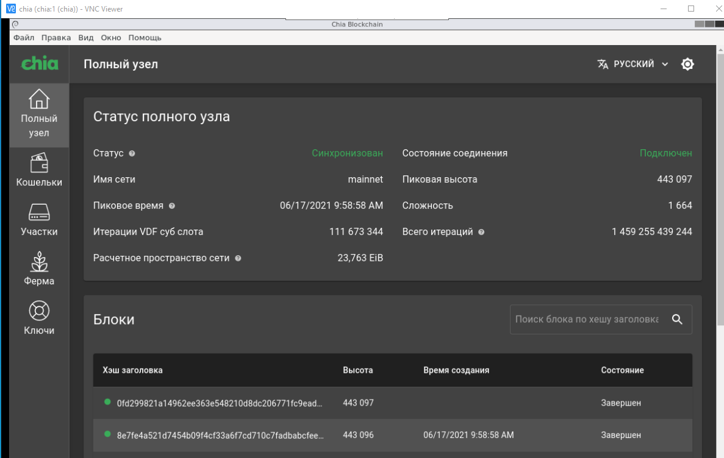724x458 pixels.
Task: Open the Окно menu
Action: coord(111,38)
